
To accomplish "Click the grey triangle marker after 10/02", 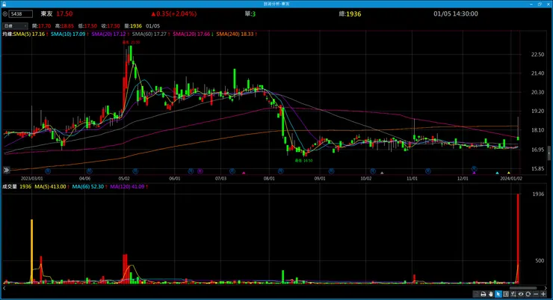I will [382, 173].
